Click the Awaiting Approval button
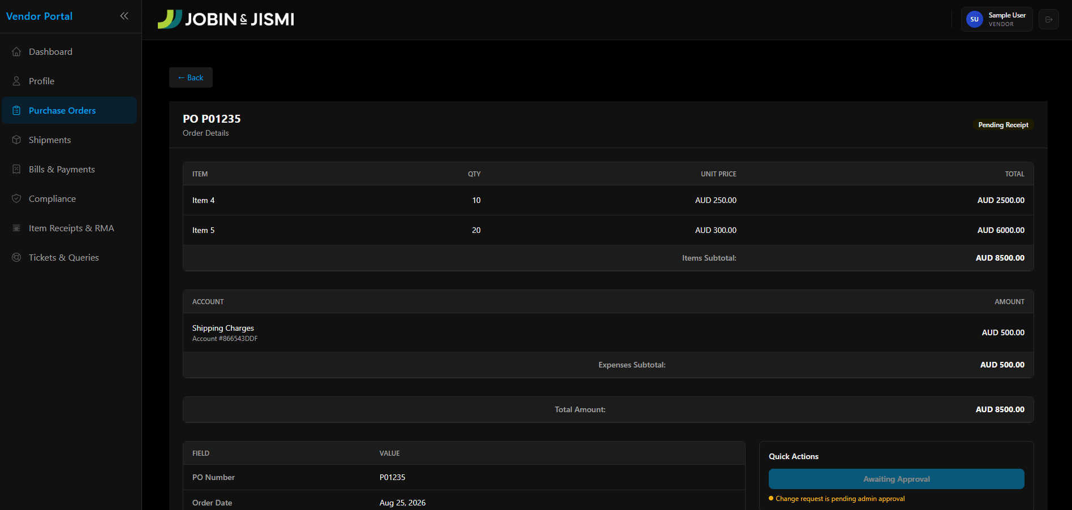This screenshot has height=510, width=1072. click(896, 479)
